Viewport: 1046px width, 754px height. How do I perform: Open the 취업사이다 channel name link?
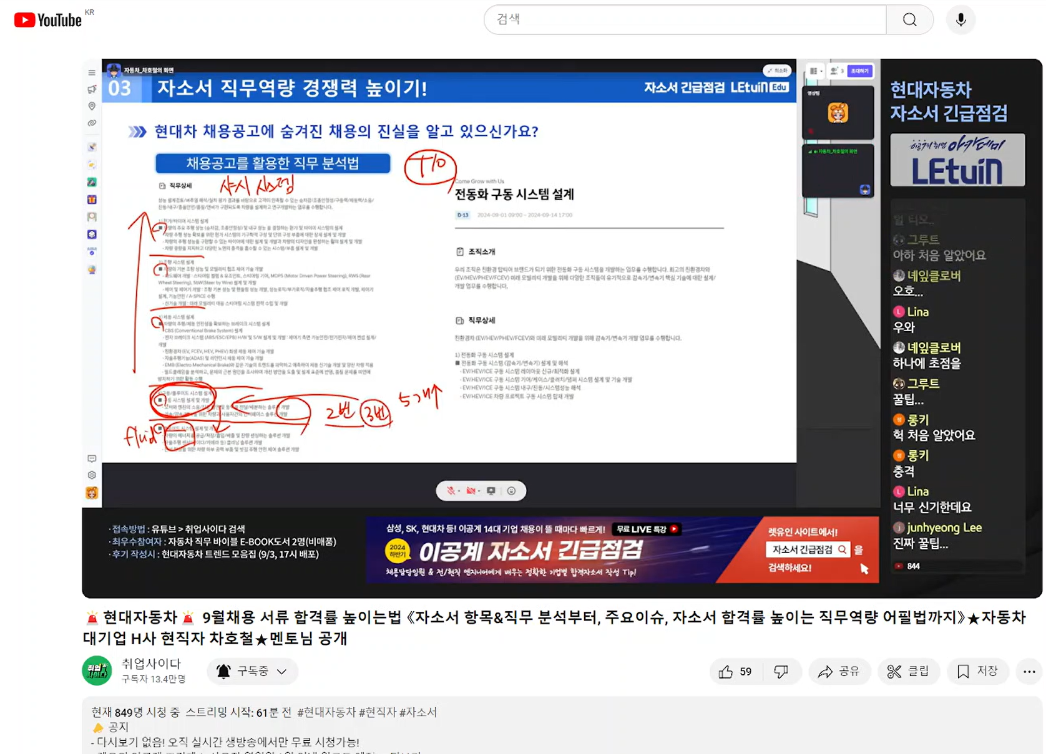(x=151, y=664)
